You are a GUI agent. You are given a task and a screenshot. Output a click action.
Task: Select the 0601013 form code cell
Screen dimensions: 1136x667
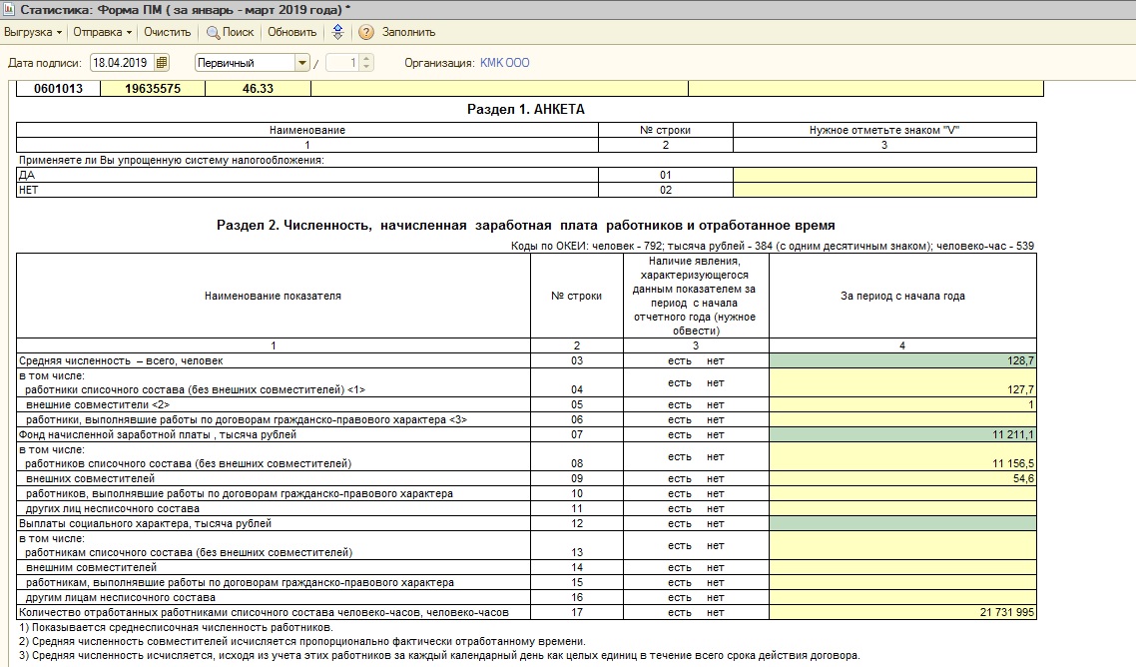tap(59, 89)
